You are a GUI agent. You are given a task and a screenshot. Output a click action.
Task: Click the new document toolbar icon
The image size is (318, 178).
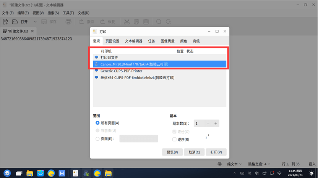pyautogui.click(x=5, y=22)
